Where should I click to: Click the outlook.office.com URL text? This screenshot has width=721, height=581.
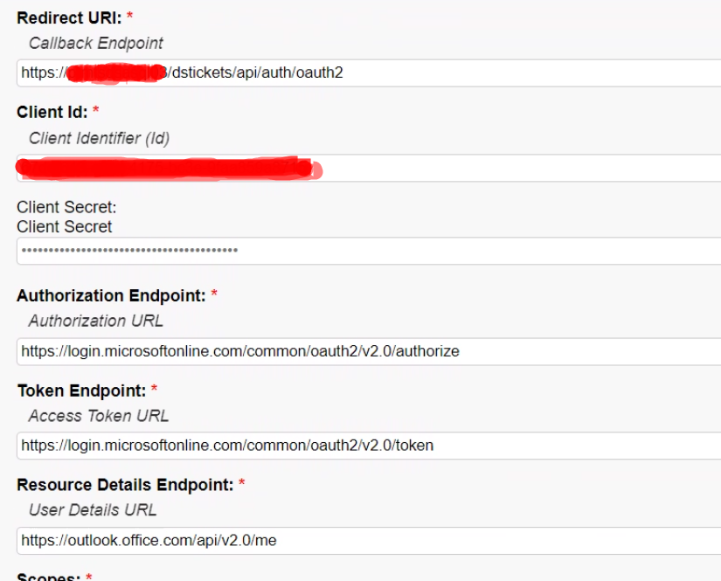149,541
